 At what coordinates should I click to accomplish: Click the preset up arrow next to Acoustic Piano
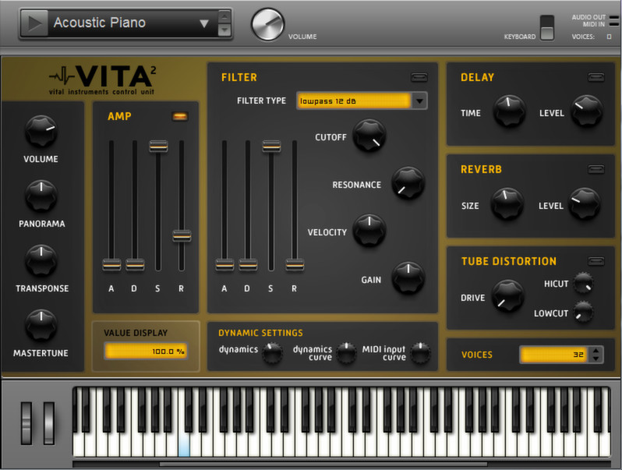click(x=224, y=17)
